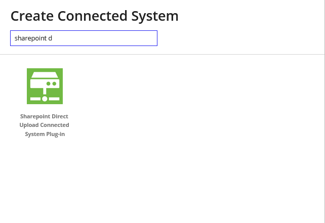The width and height of the screenshot is (325, 223).
Task: Click the network connector base of the server icon
Action: pyautogui.click(x=45, y=99)
